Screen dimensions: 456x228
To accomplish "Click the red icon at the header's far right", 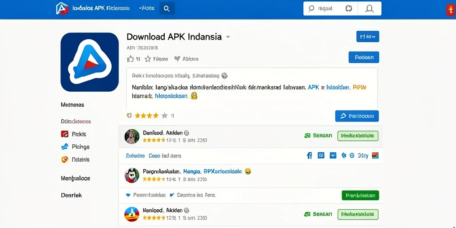I will 450,10.
